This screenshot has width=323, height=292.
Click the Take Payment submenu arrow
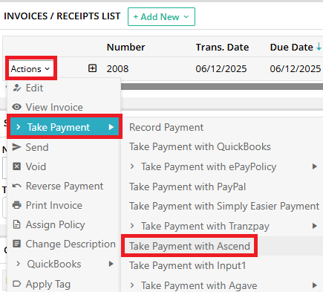pyautogui.click(x=111, y=127)
